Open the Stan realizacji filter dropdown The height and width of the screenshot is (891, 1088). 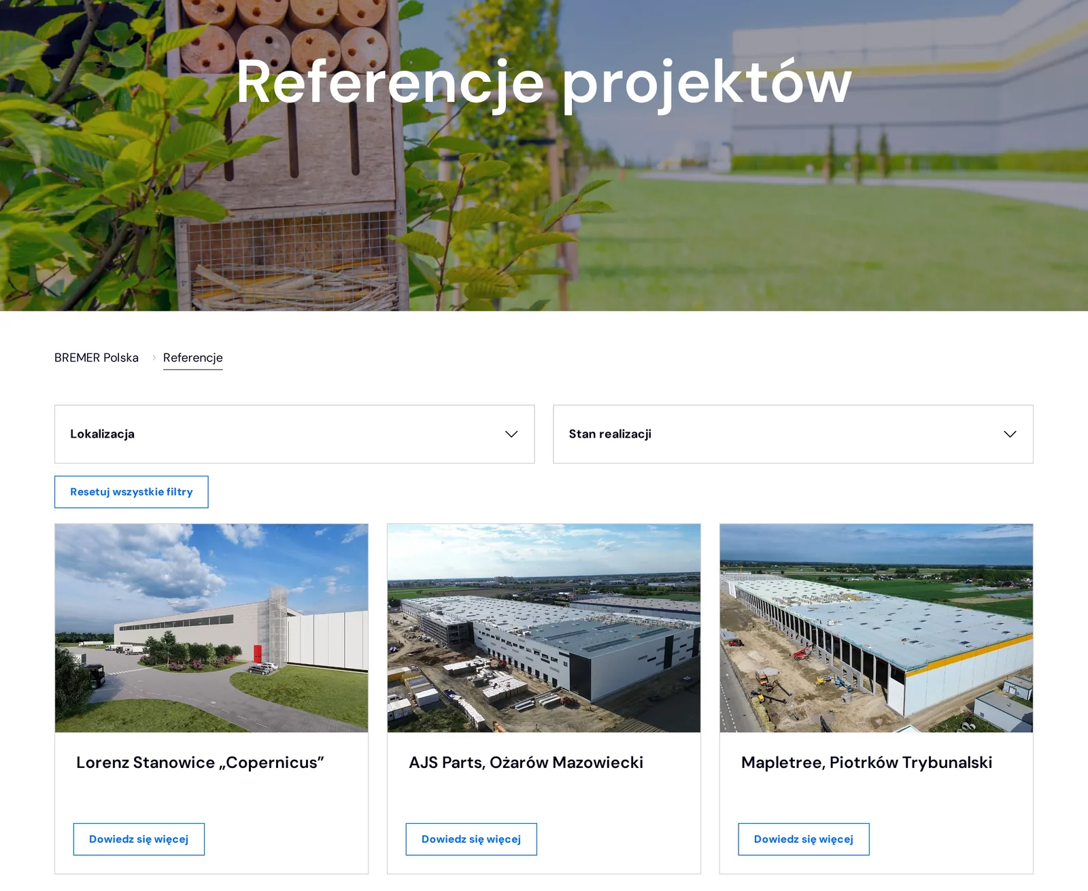[793, 434]
